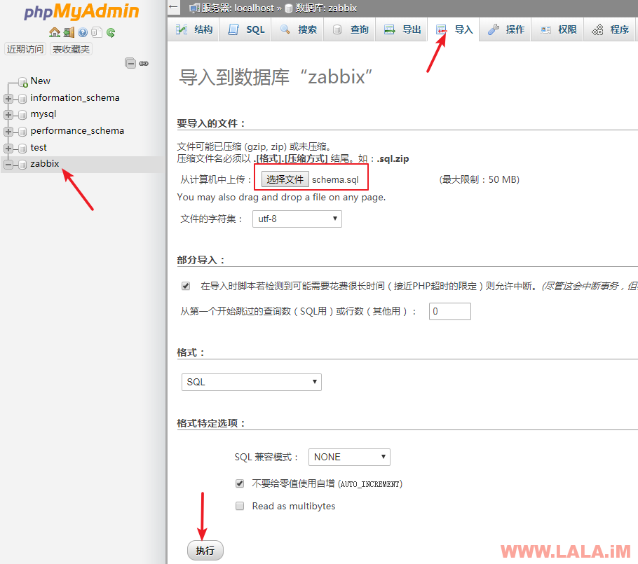Screen dimensions: 638x564
Task: Click the chain link icon in sidebar
Action: (144, 63)
